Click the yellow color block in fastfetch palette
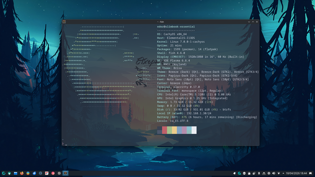 coord(174,130)
